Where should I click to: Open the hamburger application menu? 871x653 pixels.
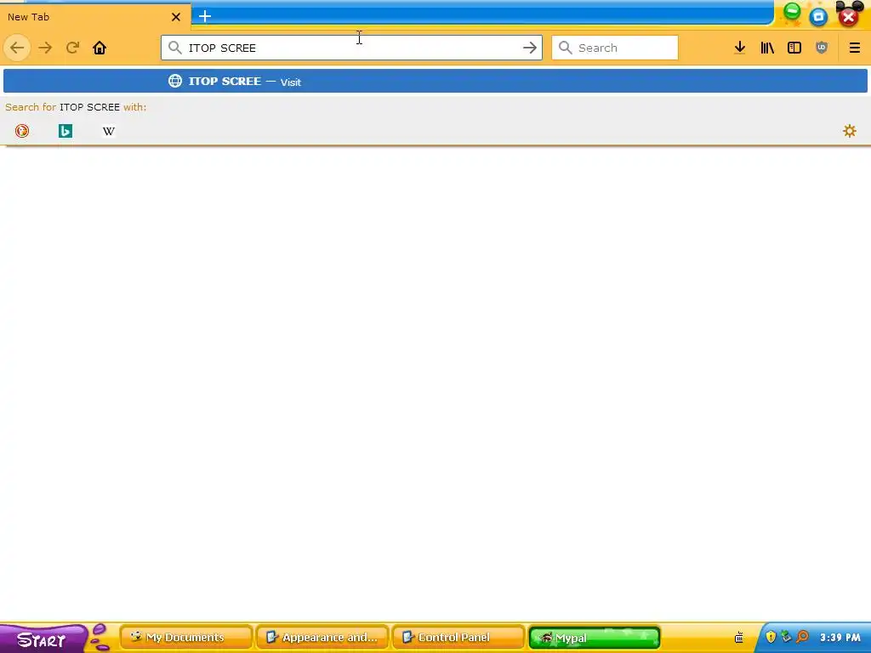point(854,48)
